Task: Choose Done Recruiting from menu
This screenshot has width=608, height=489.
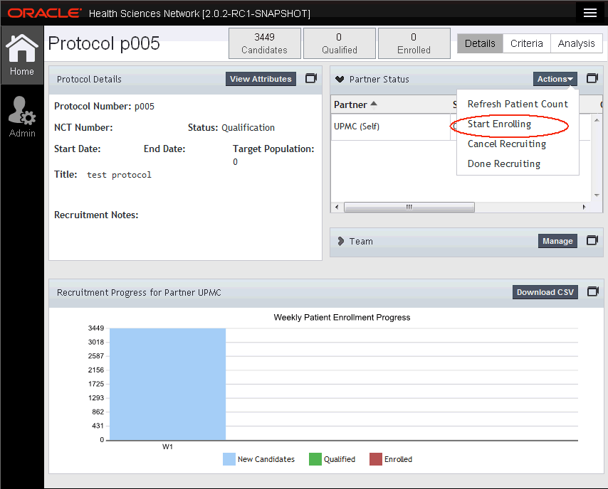Action: [518, 163]
